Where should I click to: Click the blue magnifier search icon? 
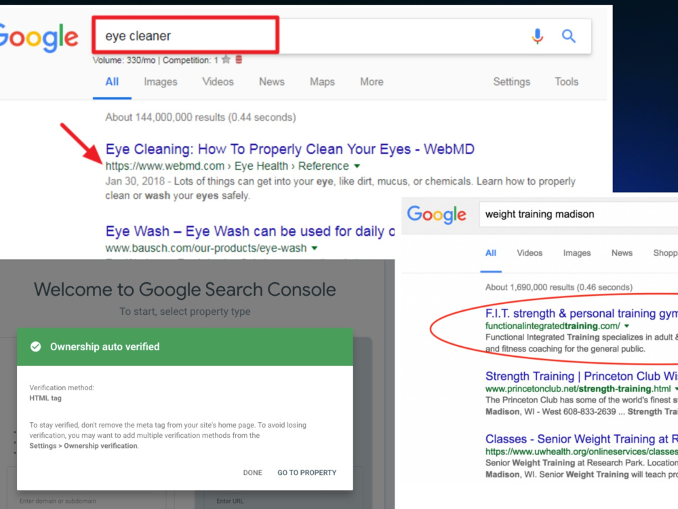coord(569,36)
